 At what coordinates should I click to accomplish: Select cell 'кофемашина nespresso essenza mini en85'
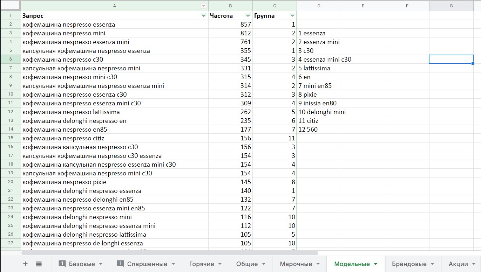pos(115,208)
